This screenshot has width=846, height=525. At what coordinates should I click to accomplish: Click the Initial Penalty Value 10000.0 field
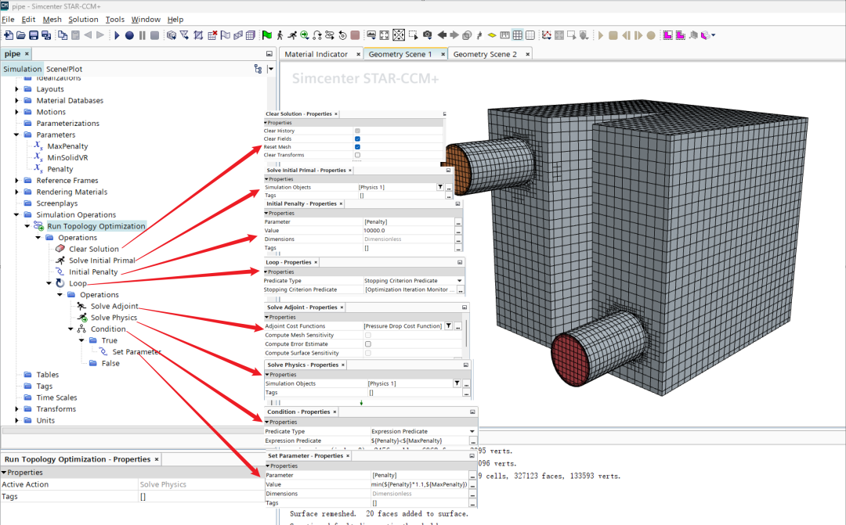tap(408, 230)
